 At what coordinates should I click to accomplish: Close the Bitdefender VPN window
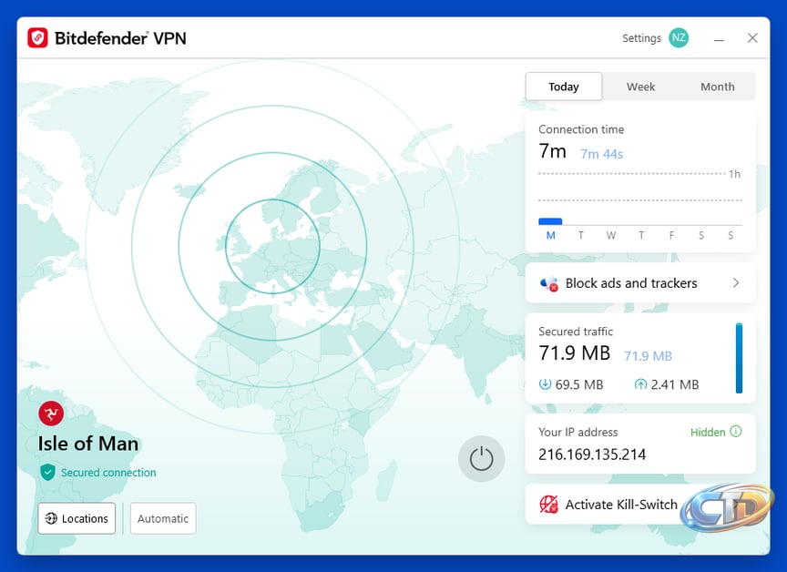pos(752,37)
